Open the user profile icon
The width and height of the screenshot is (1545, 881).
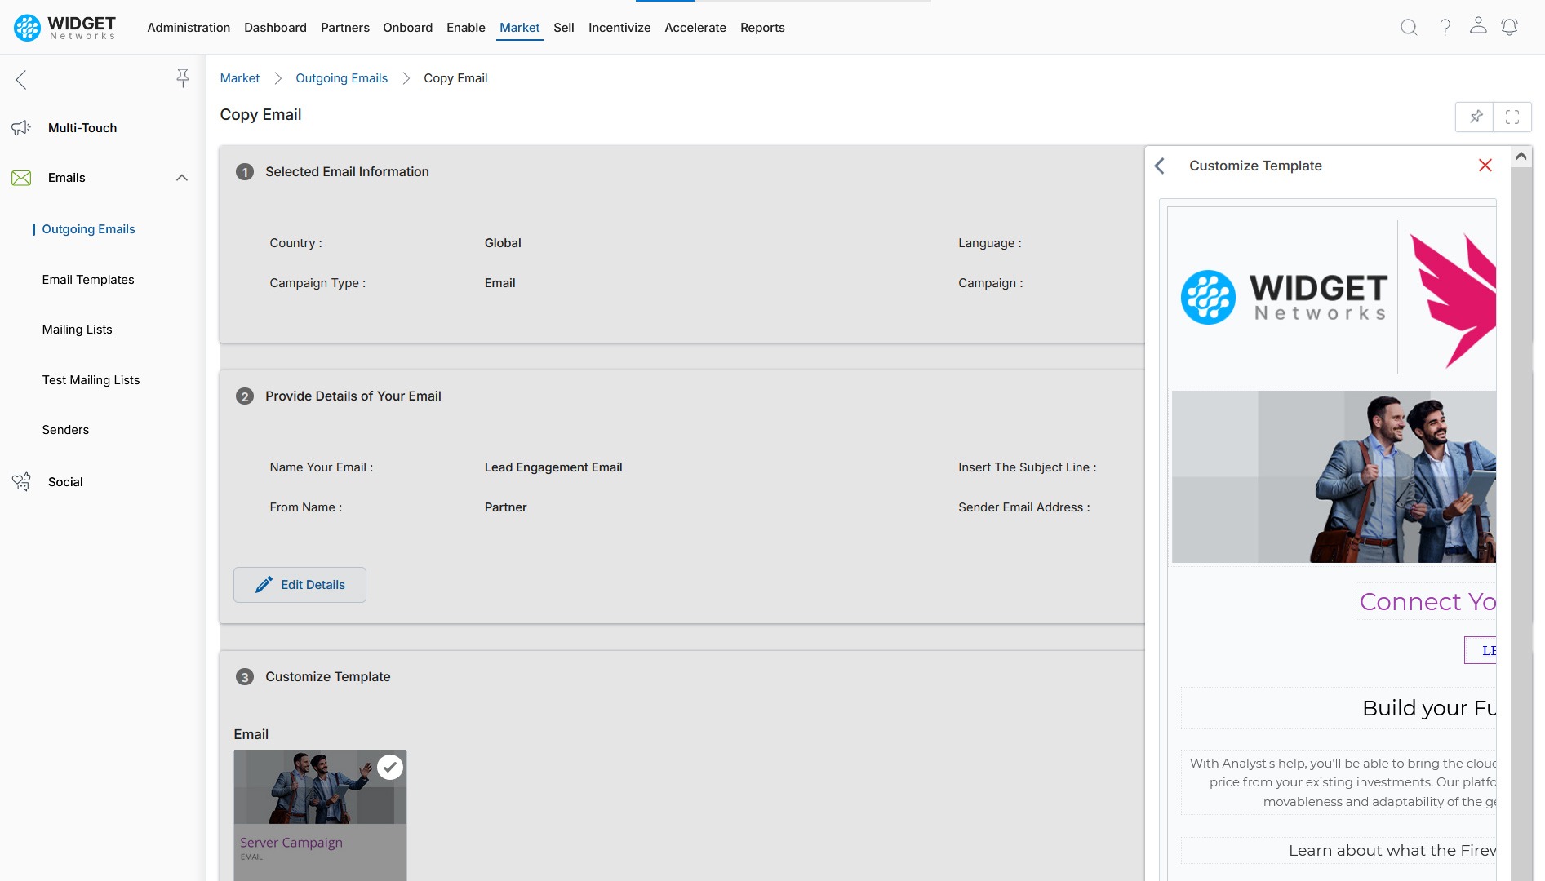pyautogui.click(x=1478, y=26)
